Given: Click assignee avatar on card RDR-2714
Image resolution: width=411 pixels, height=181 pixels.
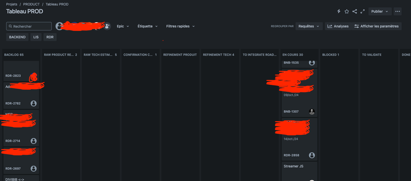Looking at the screenshot, I should click(33, 141).
